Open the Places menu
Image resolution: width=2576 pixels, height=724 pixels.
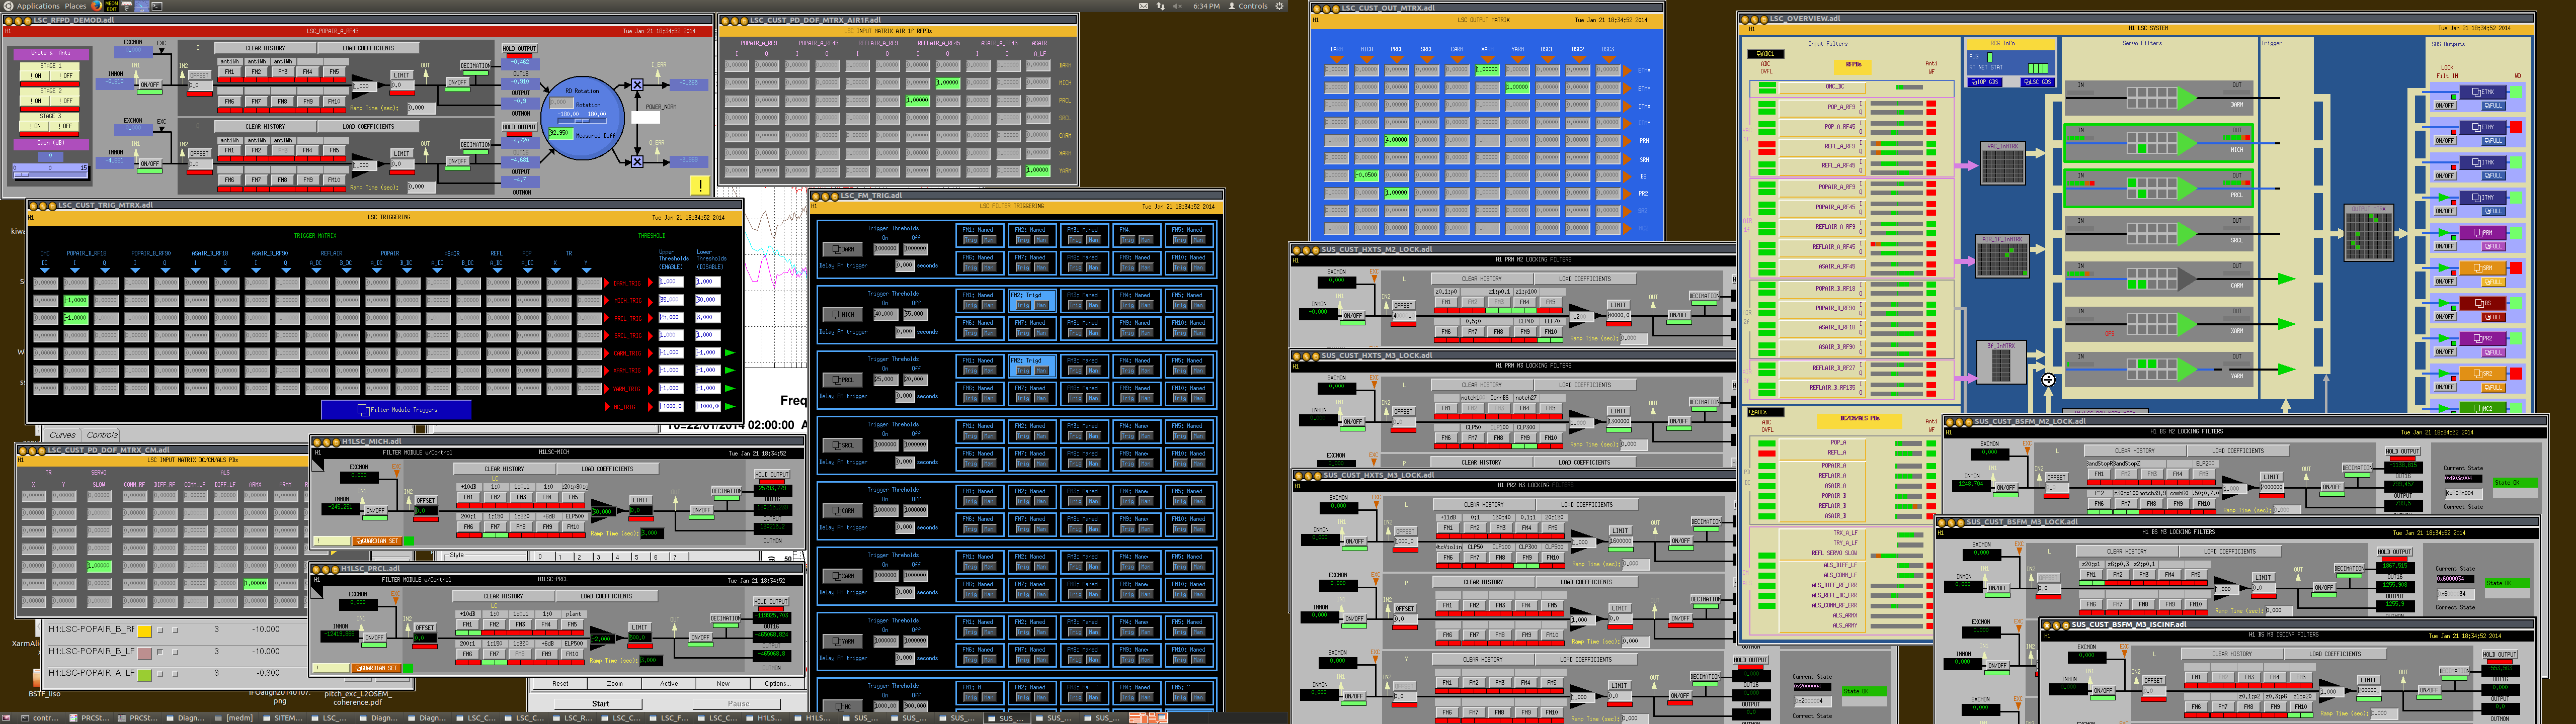click(x=75, y=6)
